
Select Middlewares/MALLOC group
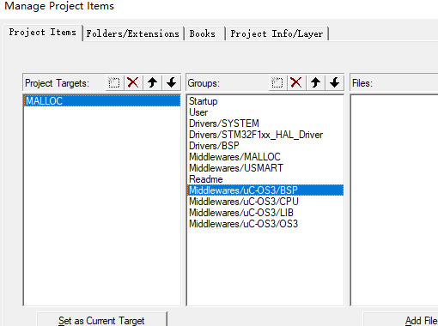coord(265,157)
